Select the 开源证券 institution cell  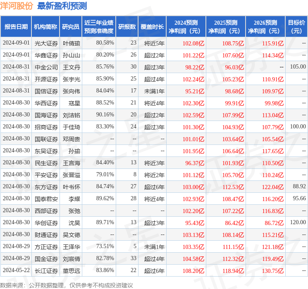46,79
